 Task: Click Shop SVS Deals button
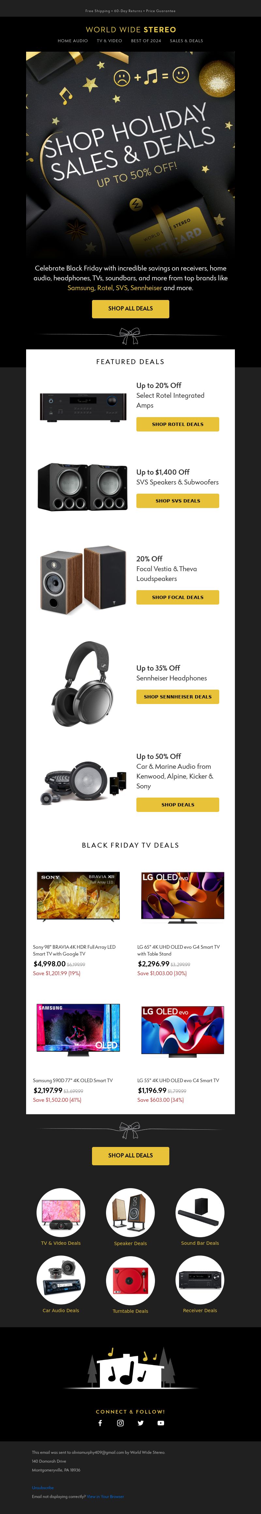178,501
